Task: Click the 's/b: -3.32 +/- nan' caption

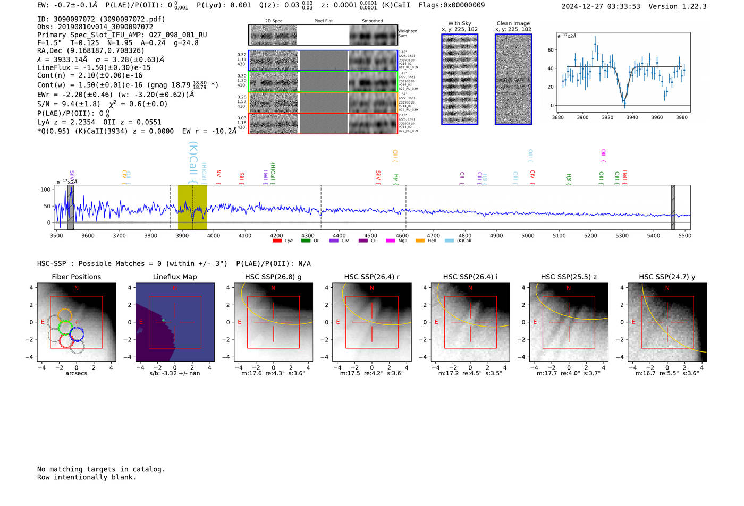Action: tap(175, 373)
